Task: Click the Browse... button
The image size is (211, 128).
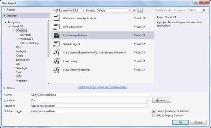Action: 162,100
